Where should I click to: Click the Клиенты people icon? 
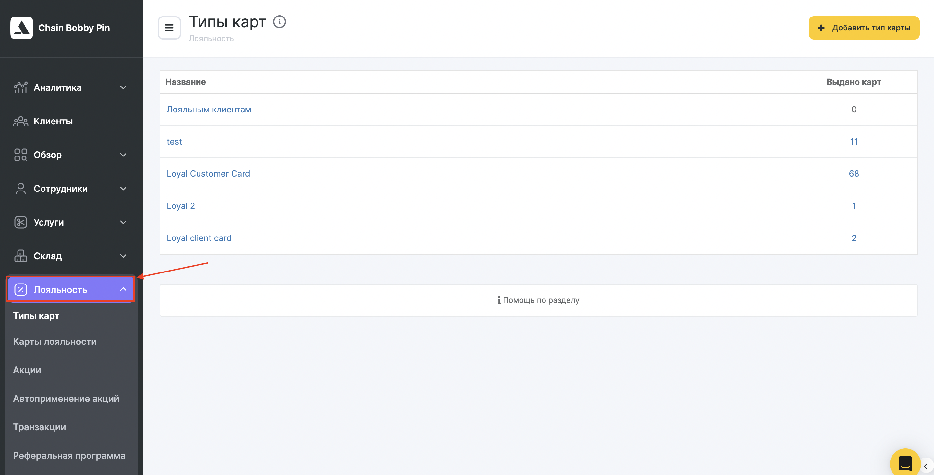(21, 121)
